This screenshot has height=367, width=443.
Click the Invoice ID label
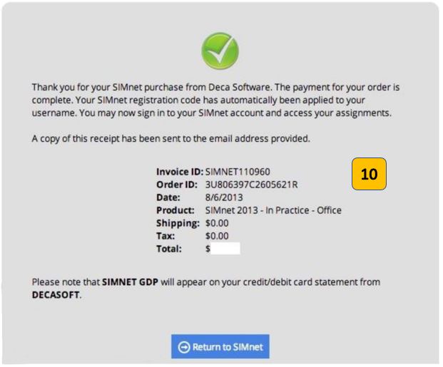pyautogui.click(x=180, y=172)
